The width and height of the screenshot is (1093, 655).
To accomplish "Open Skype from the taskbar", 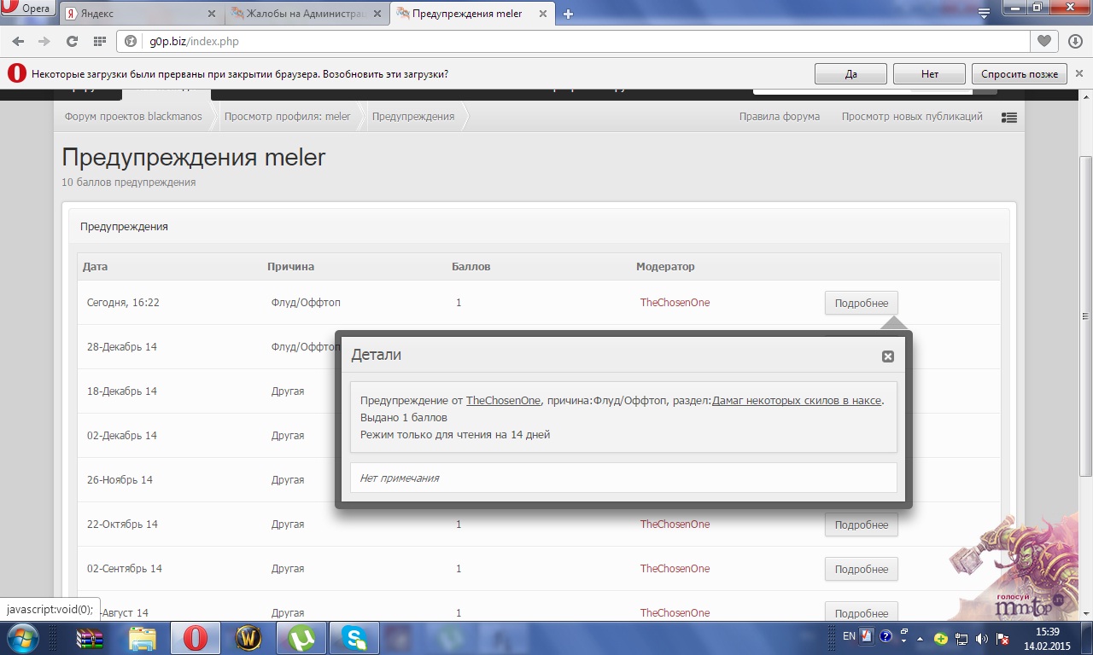I will point(354,637).
